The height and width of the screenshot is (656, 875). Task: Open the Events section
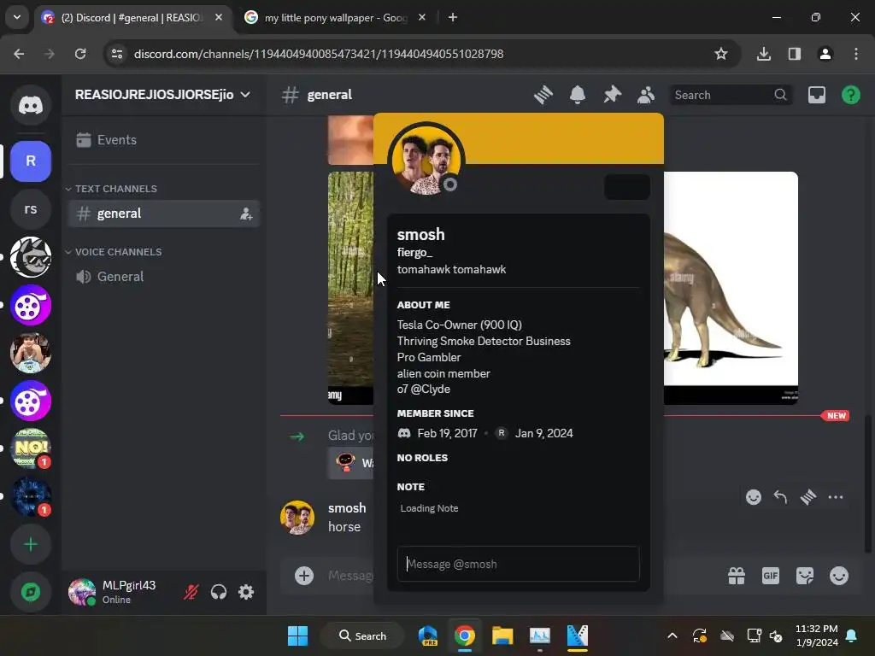[x=163, y=140]
